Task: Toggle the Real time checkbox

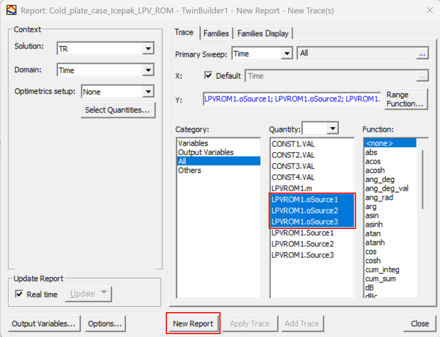Action: [x=19, y=294]
